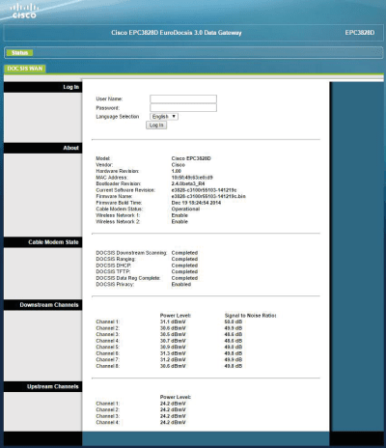386x448 pixels.
Task: Click the Firmware Build Time value
Action: [196, 203]
